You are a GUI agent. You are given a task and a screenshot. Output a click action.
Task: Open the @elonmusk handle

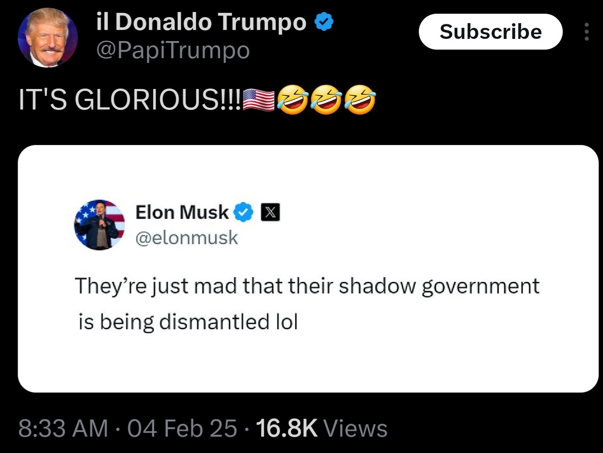click(187, 238)
